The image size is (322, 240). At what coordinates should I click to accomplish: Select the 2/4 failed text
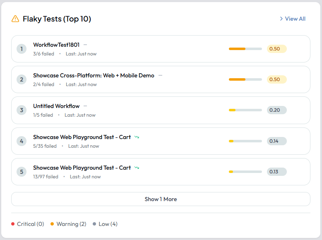pos(43,84)
